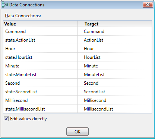Uncheck Edit values directly checkbox
The width and height of the screenshot is (155, 139).
(6, 119)
